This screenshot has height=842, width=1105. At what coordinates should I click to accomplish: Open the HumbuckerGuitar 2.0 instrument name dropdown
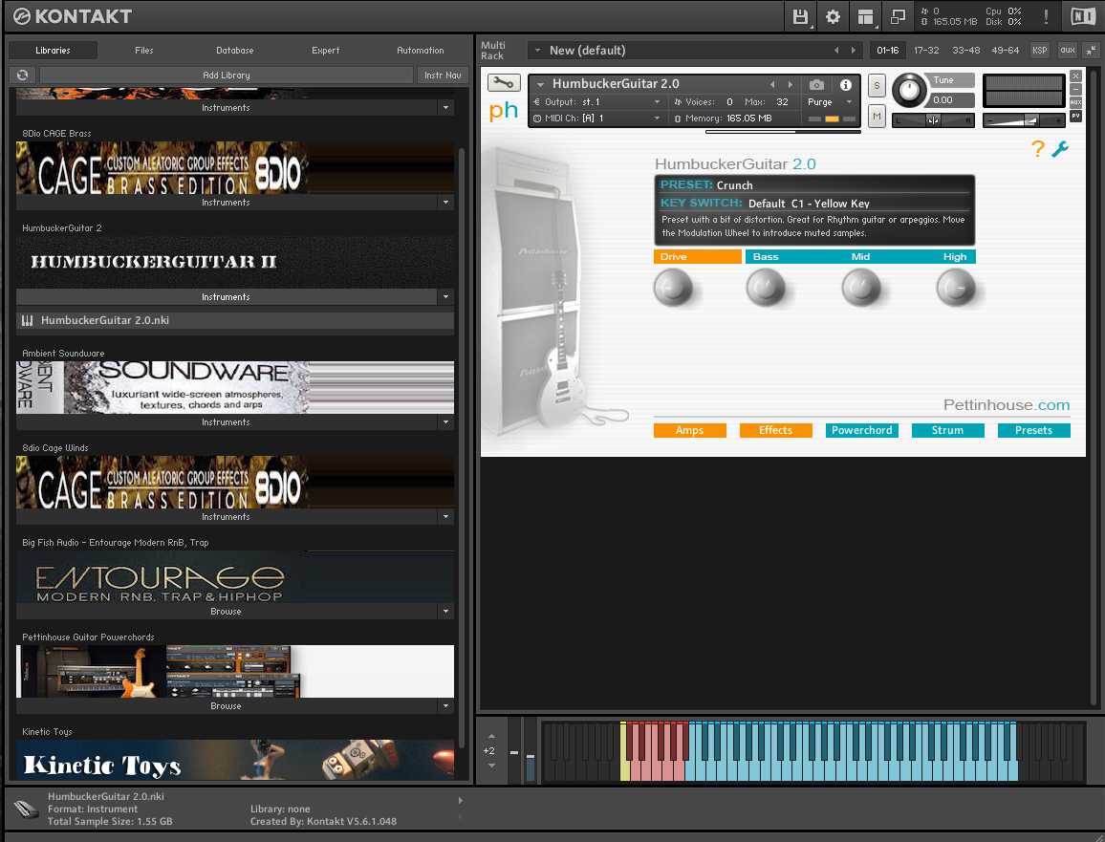point(540,84)
